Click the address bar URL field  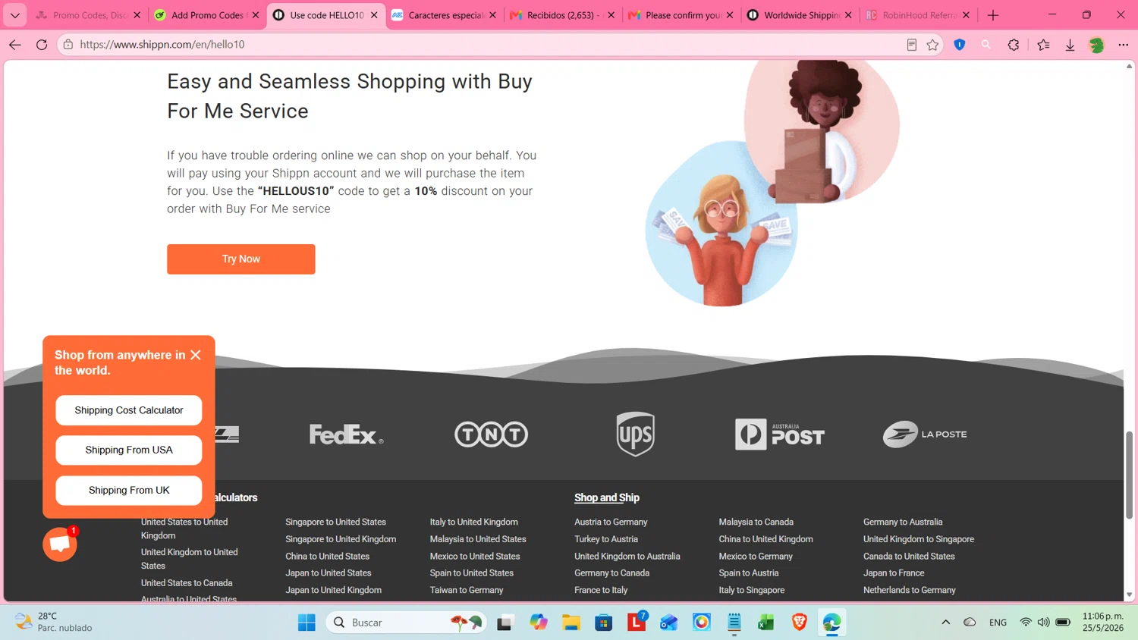486,45
